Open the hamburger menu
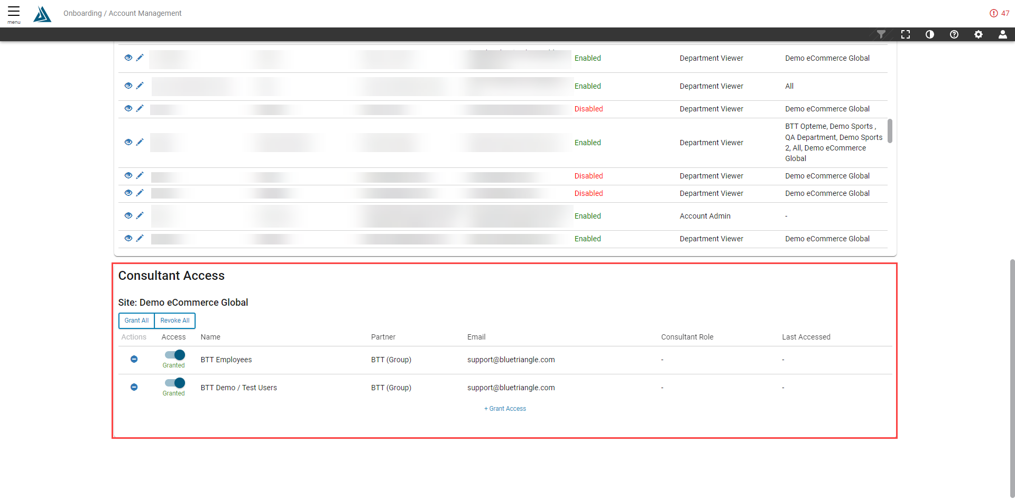Viewport: 1015px width, 499px height. (14, 13)
